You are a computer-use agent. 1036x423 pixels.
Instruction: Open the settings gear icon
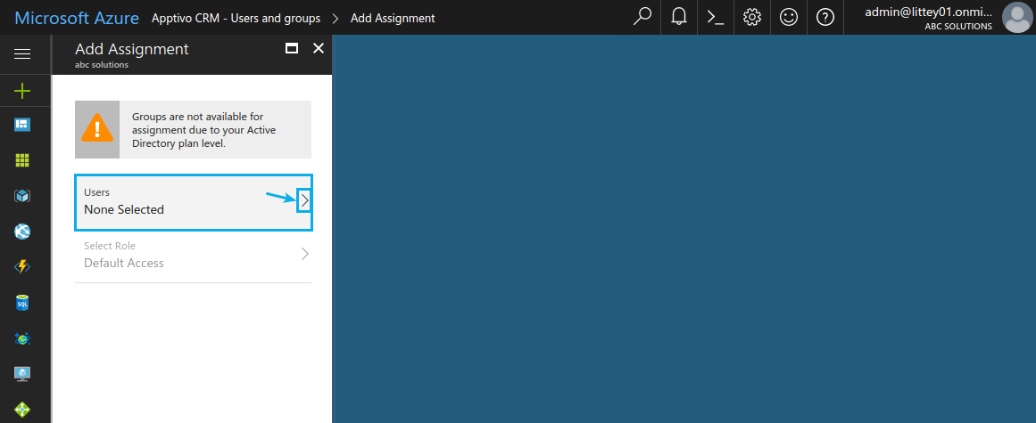click(752, 17)
